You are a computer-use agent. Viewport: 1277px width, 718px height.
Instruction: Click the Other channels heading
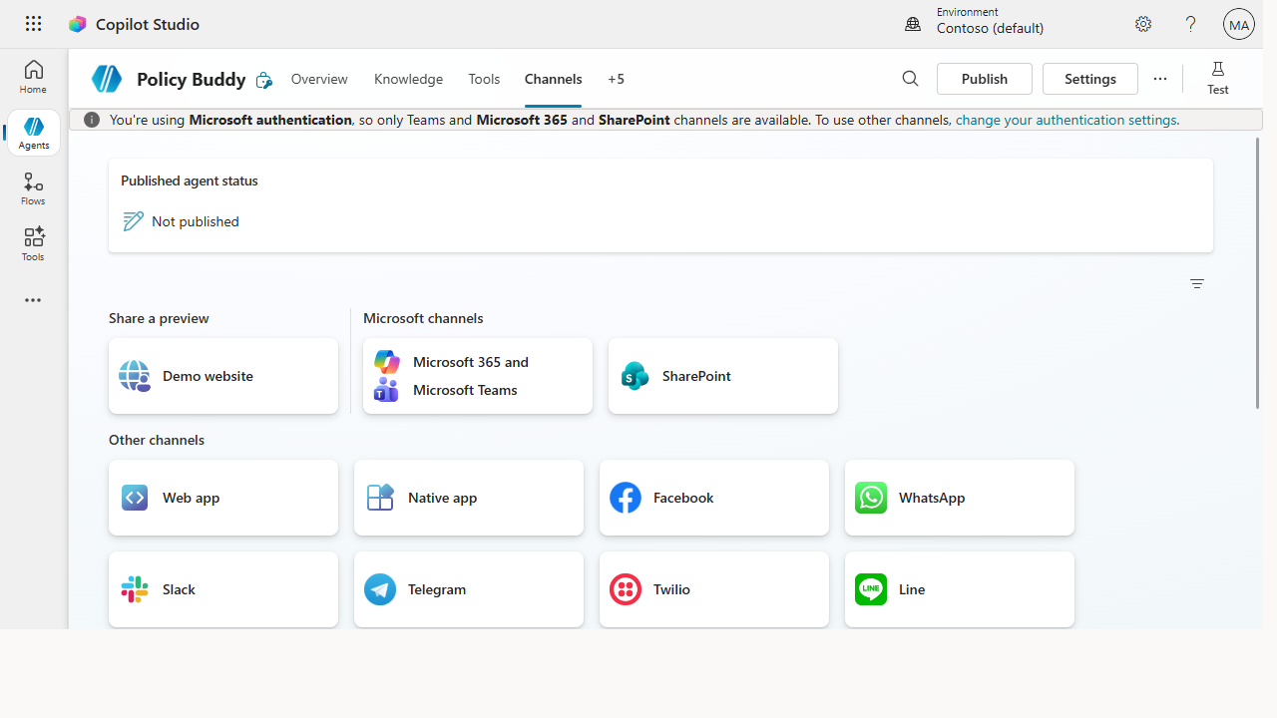coord(157,440)
